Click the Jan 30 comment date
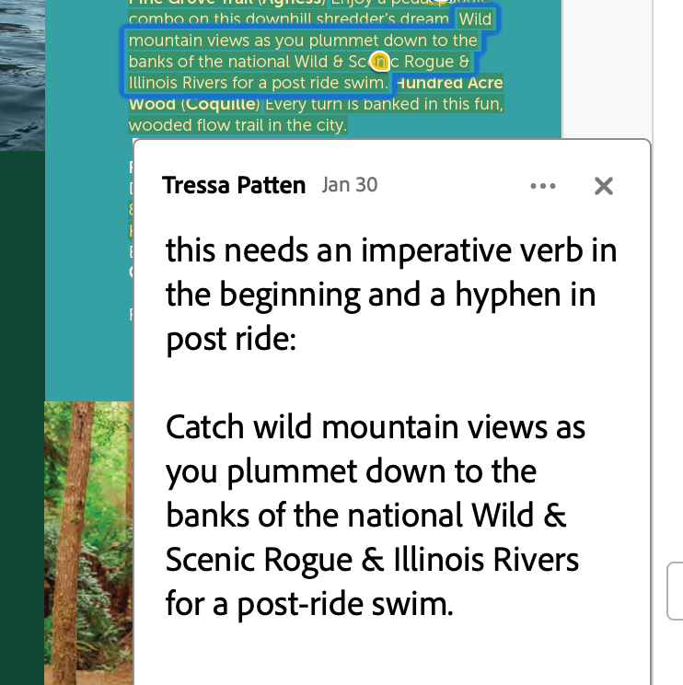The height and width of the screenshot is (685, 683). click(x=350, y=184)
